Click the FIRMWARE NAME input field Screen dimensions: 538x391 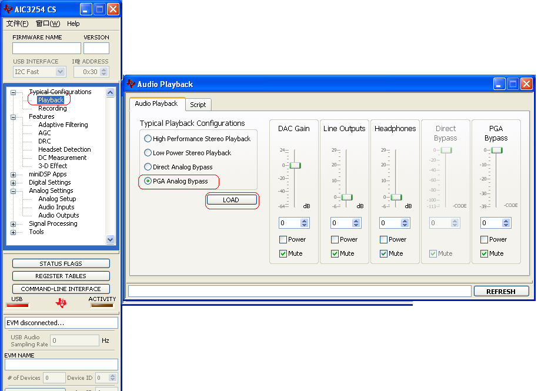[x=46, y=48]
